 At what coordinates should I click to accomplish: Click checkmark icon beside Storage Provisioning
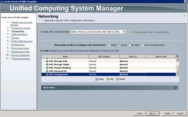pos(11,28)
